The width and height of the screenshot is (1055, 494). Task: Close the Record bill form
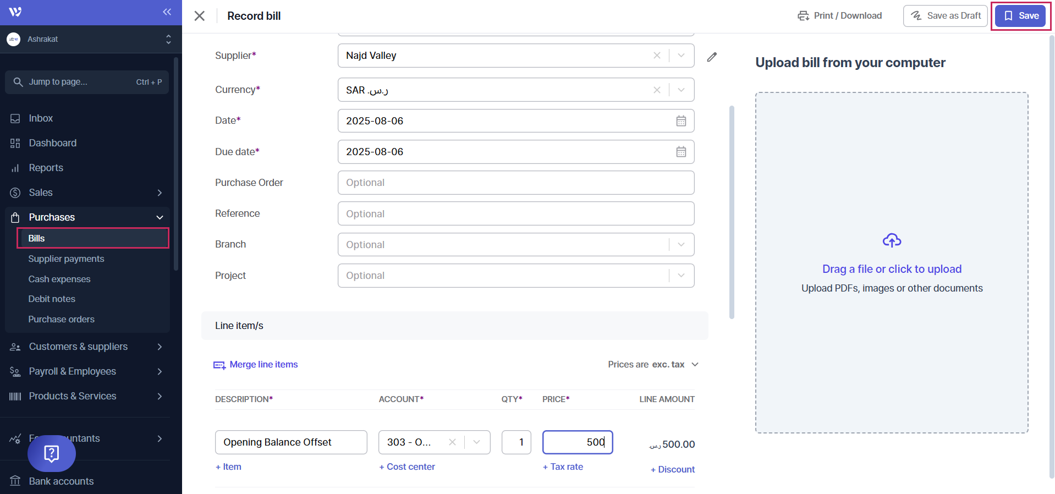(x=200, y=16)
